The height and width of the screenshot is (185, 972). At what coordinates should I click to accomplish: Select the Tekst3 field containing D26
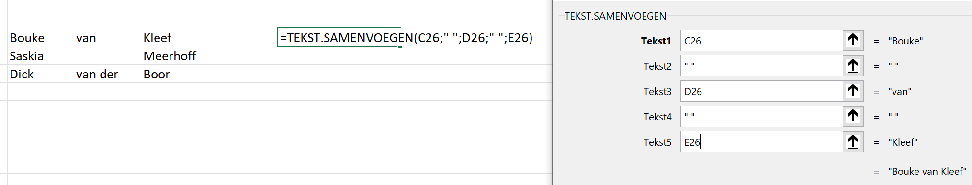761,91
